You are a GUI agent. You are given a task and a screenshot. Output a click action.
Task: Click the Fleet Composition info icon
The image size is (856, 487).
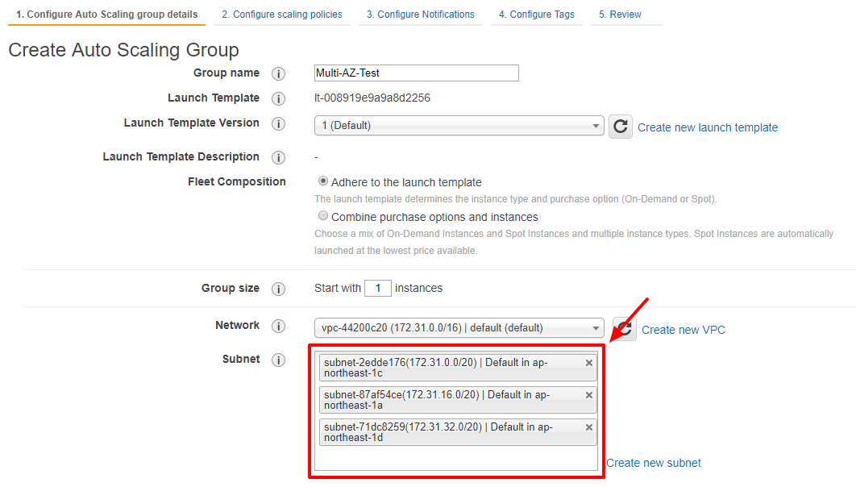click(278, 182)
